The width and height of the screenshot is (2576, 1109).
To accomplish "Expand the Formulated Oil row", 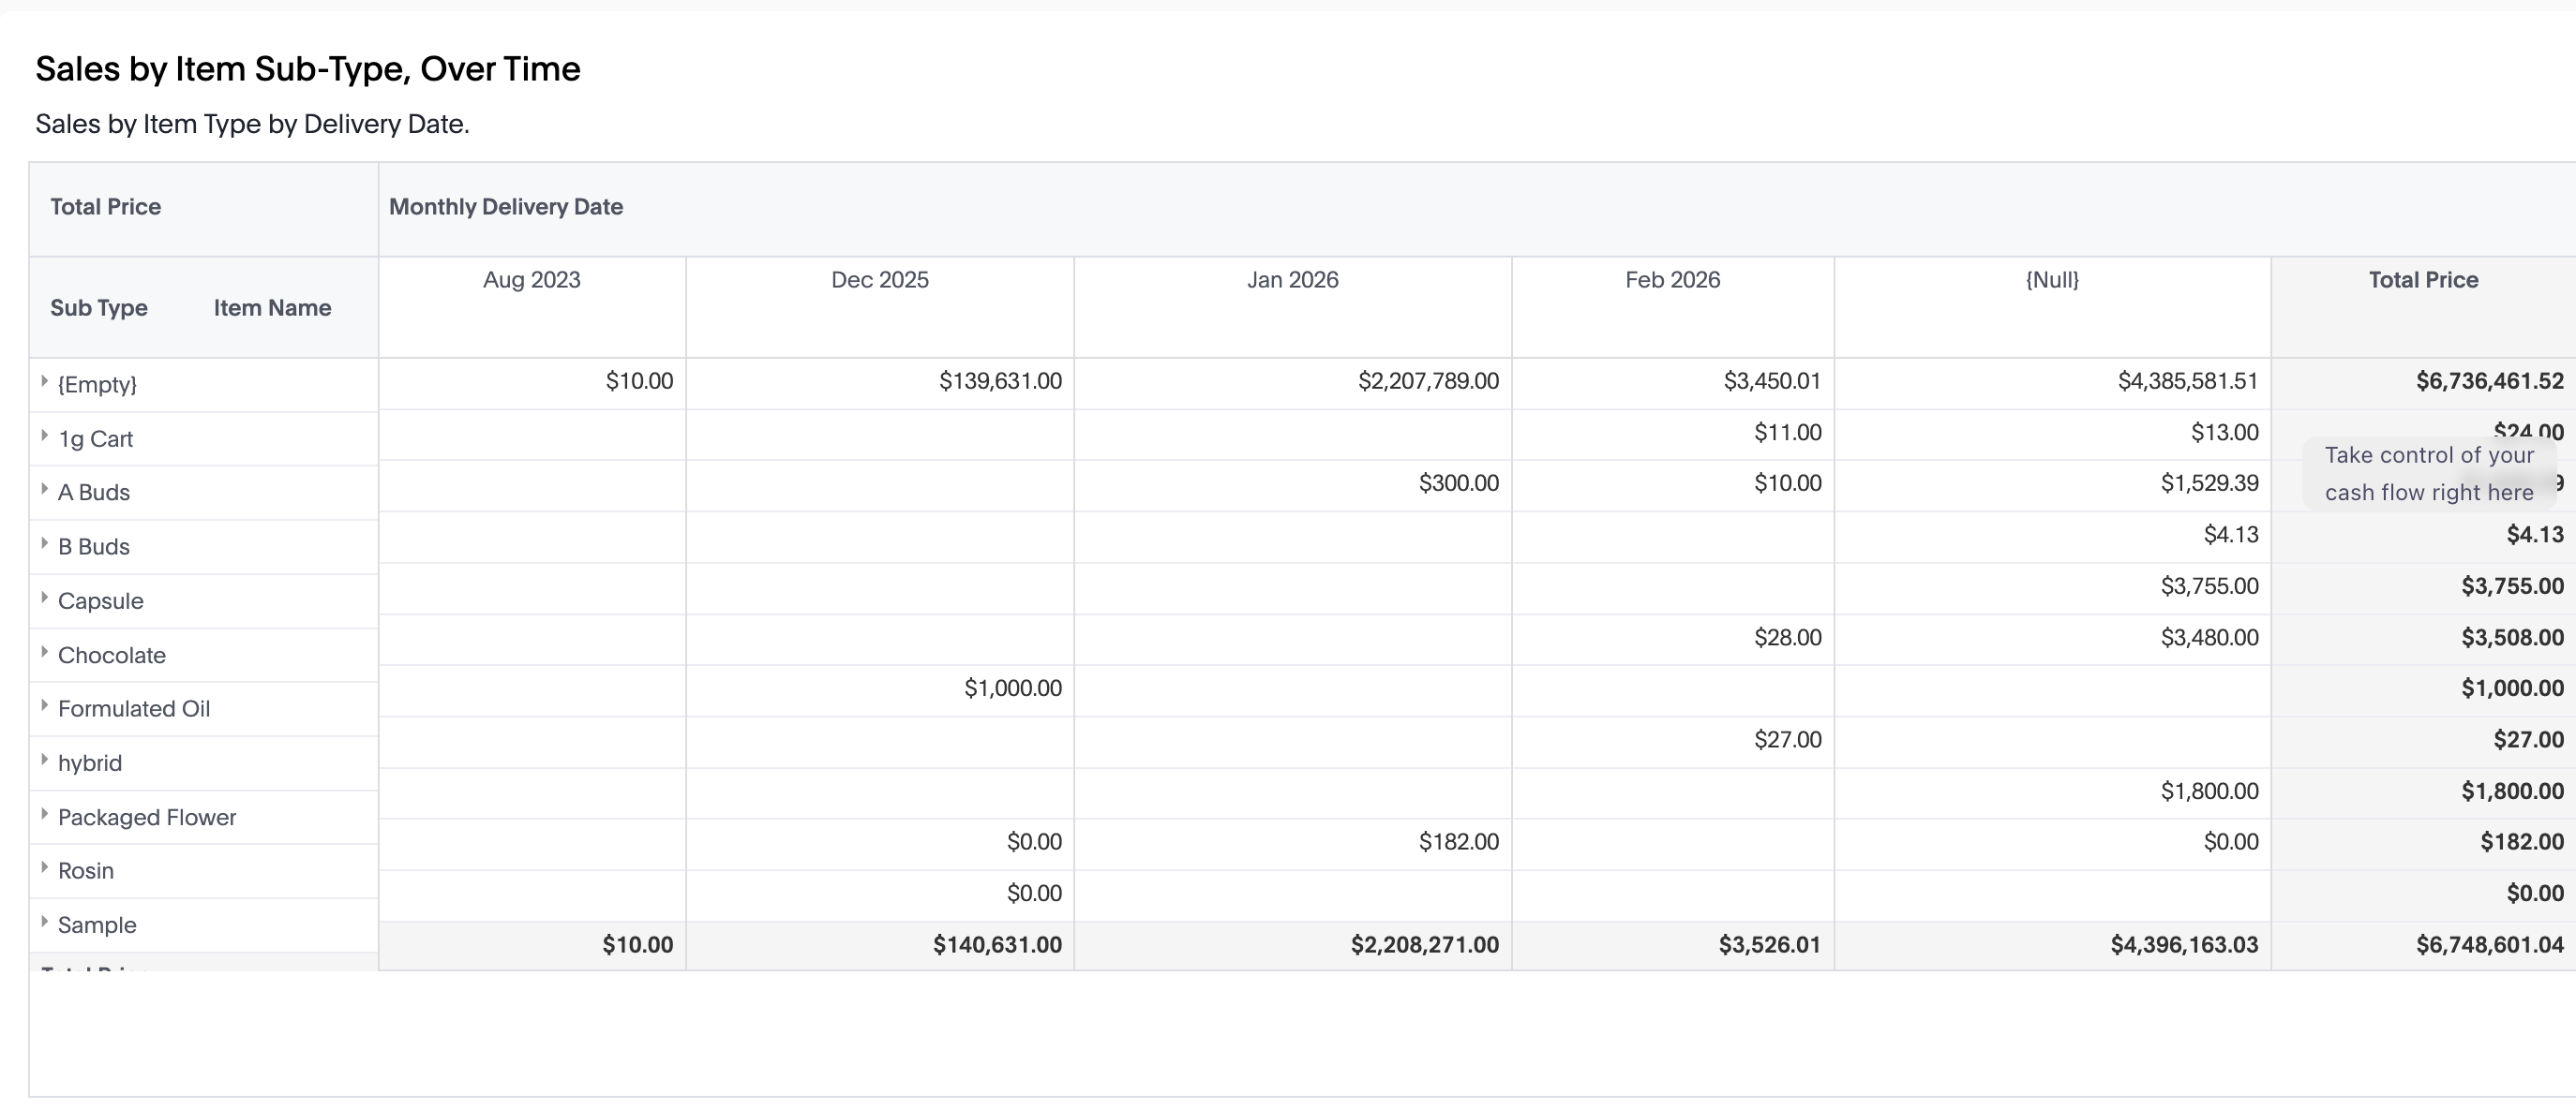I will pyautogui.click(x=45, y=705).
